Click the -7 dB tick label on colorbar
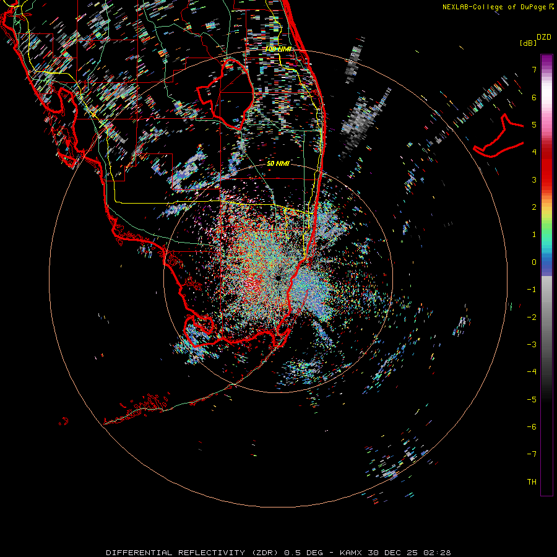Image resolution: width=557 pixels, height=557 pixels. (532, 454)
